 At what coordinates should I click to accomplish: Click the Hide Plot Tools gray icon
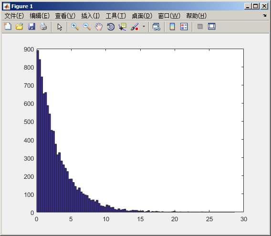pyautogui.click(x=200, y=27)
